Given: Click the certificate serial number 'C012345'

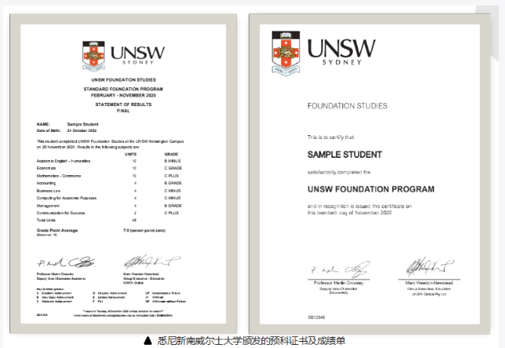Looking at the screenshot, I should [317, 317].
